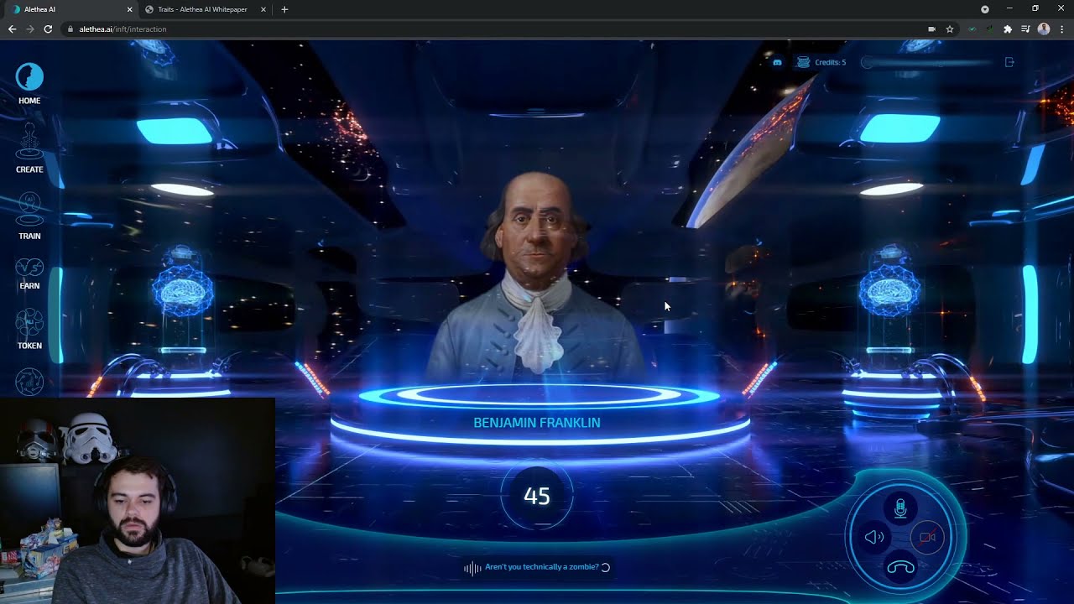Image resolution: width=1074 pixels, height=604 pixels.
Task: Click the green checkmark extension icon
Action: (972, 29)
